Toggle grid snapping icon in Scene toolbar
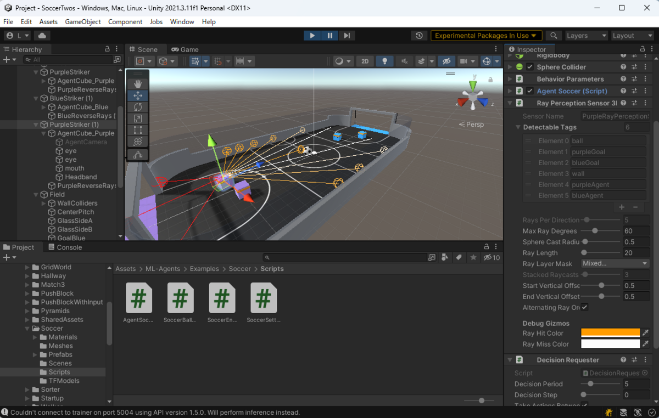 click(218, 61)
